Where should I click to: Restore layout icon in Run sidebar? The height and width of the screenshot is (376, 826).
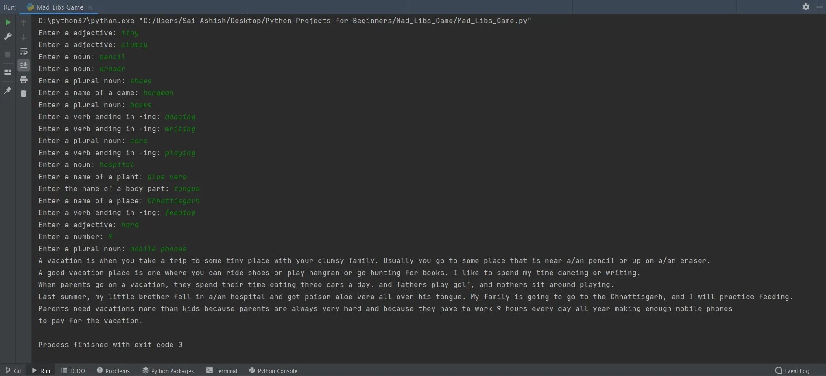coord(8,72)
